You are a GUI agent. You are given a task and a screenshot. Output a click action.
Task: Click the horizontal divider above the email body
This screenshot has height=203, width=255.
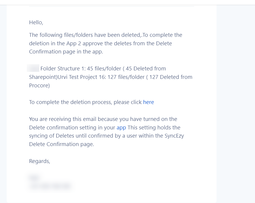click(x=112, y=6)
